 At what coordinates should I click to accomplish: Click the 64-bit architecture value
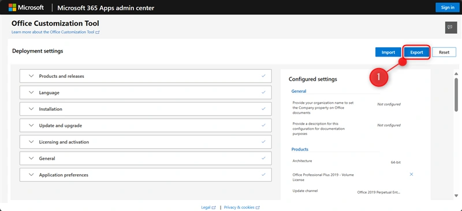(395, 162)
